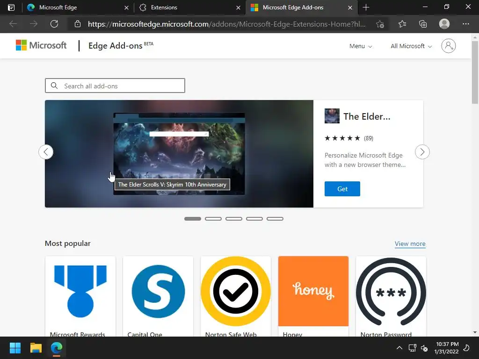The height and width of the screenshot is (359, 479).
Task: Click the Skyrim theme preview image
Action: [179, 153]
